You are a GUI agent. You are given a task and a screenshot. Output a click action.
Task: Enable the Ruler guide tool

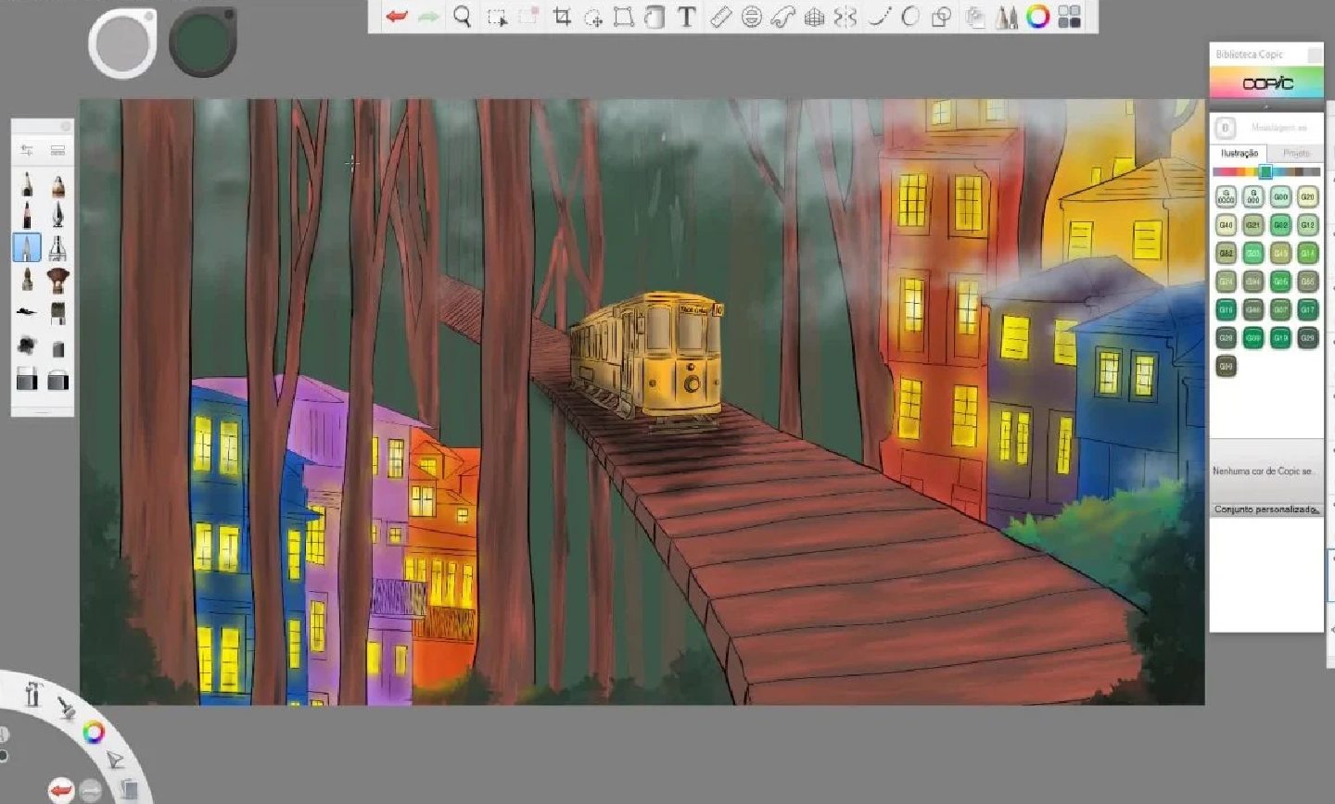point(720,17)
